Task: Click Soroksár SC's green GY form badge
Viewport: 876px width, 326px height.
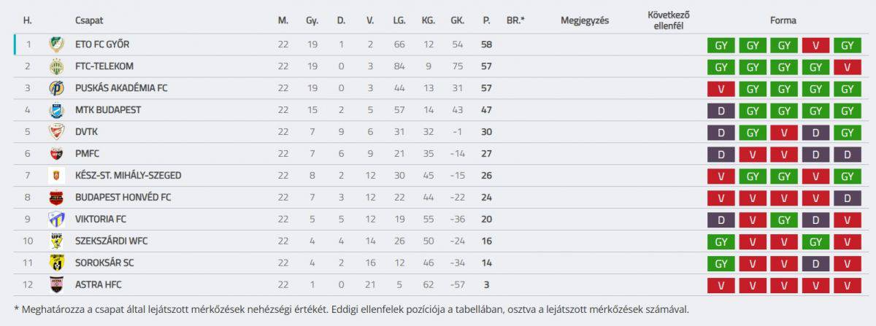Action: tap(721, 263)
